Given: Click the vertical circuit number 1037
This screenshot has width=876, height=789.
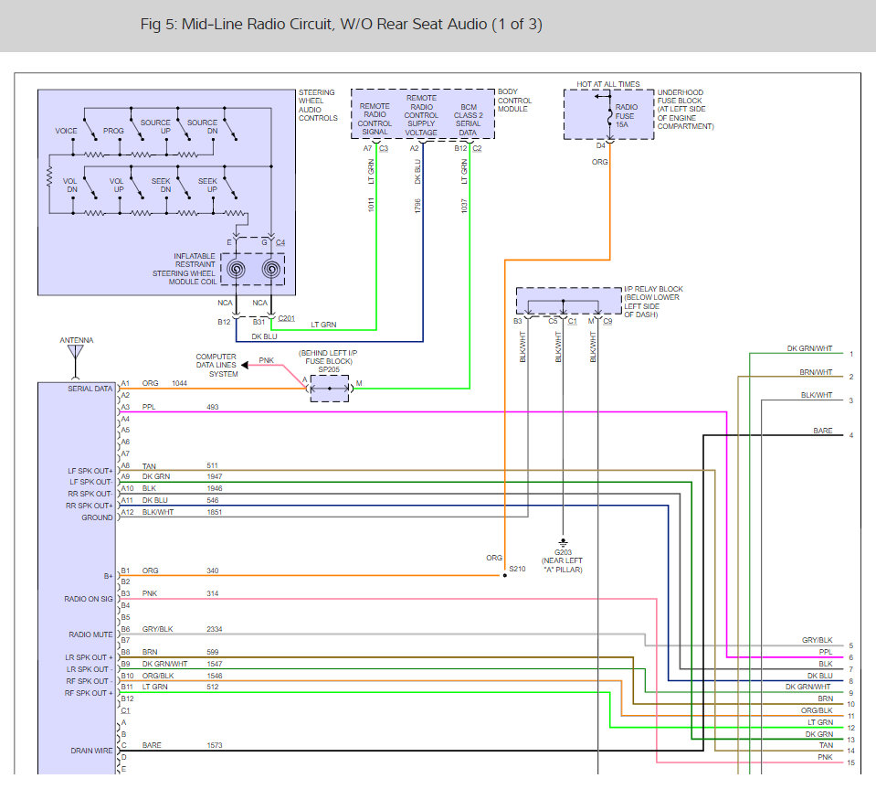Looking at the screenshot, I should coord(464,205).
